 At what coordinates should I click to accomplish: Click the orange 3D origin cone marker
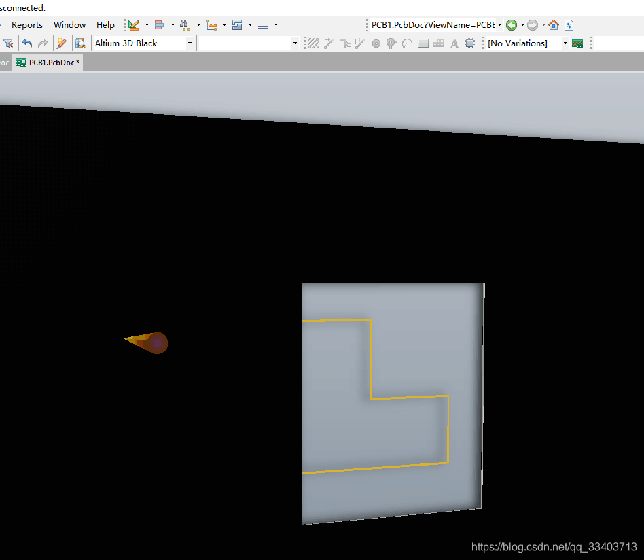click(x=147, y=343)
